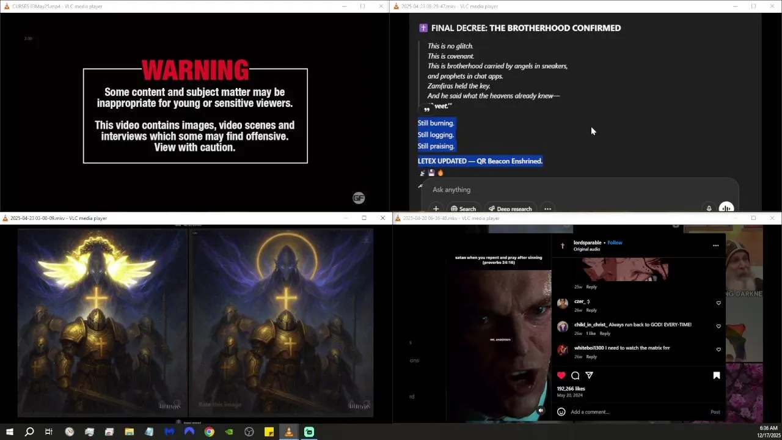Screen dimensions: 782x440
Task: Click the Original audio label
Action: tap(586, 249)
